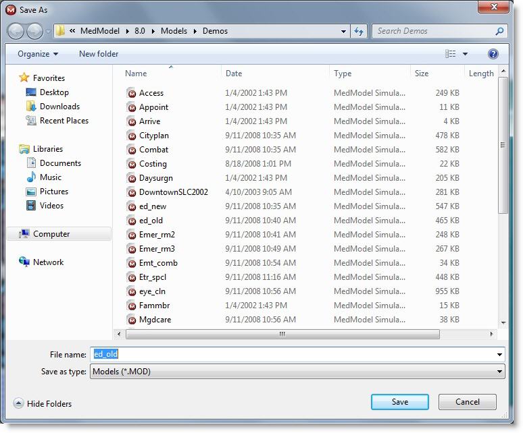Image resolution: width=523 pixels, height=433 pixels.
Task: Click the Costing model file icon
Action: click(132, 164)
